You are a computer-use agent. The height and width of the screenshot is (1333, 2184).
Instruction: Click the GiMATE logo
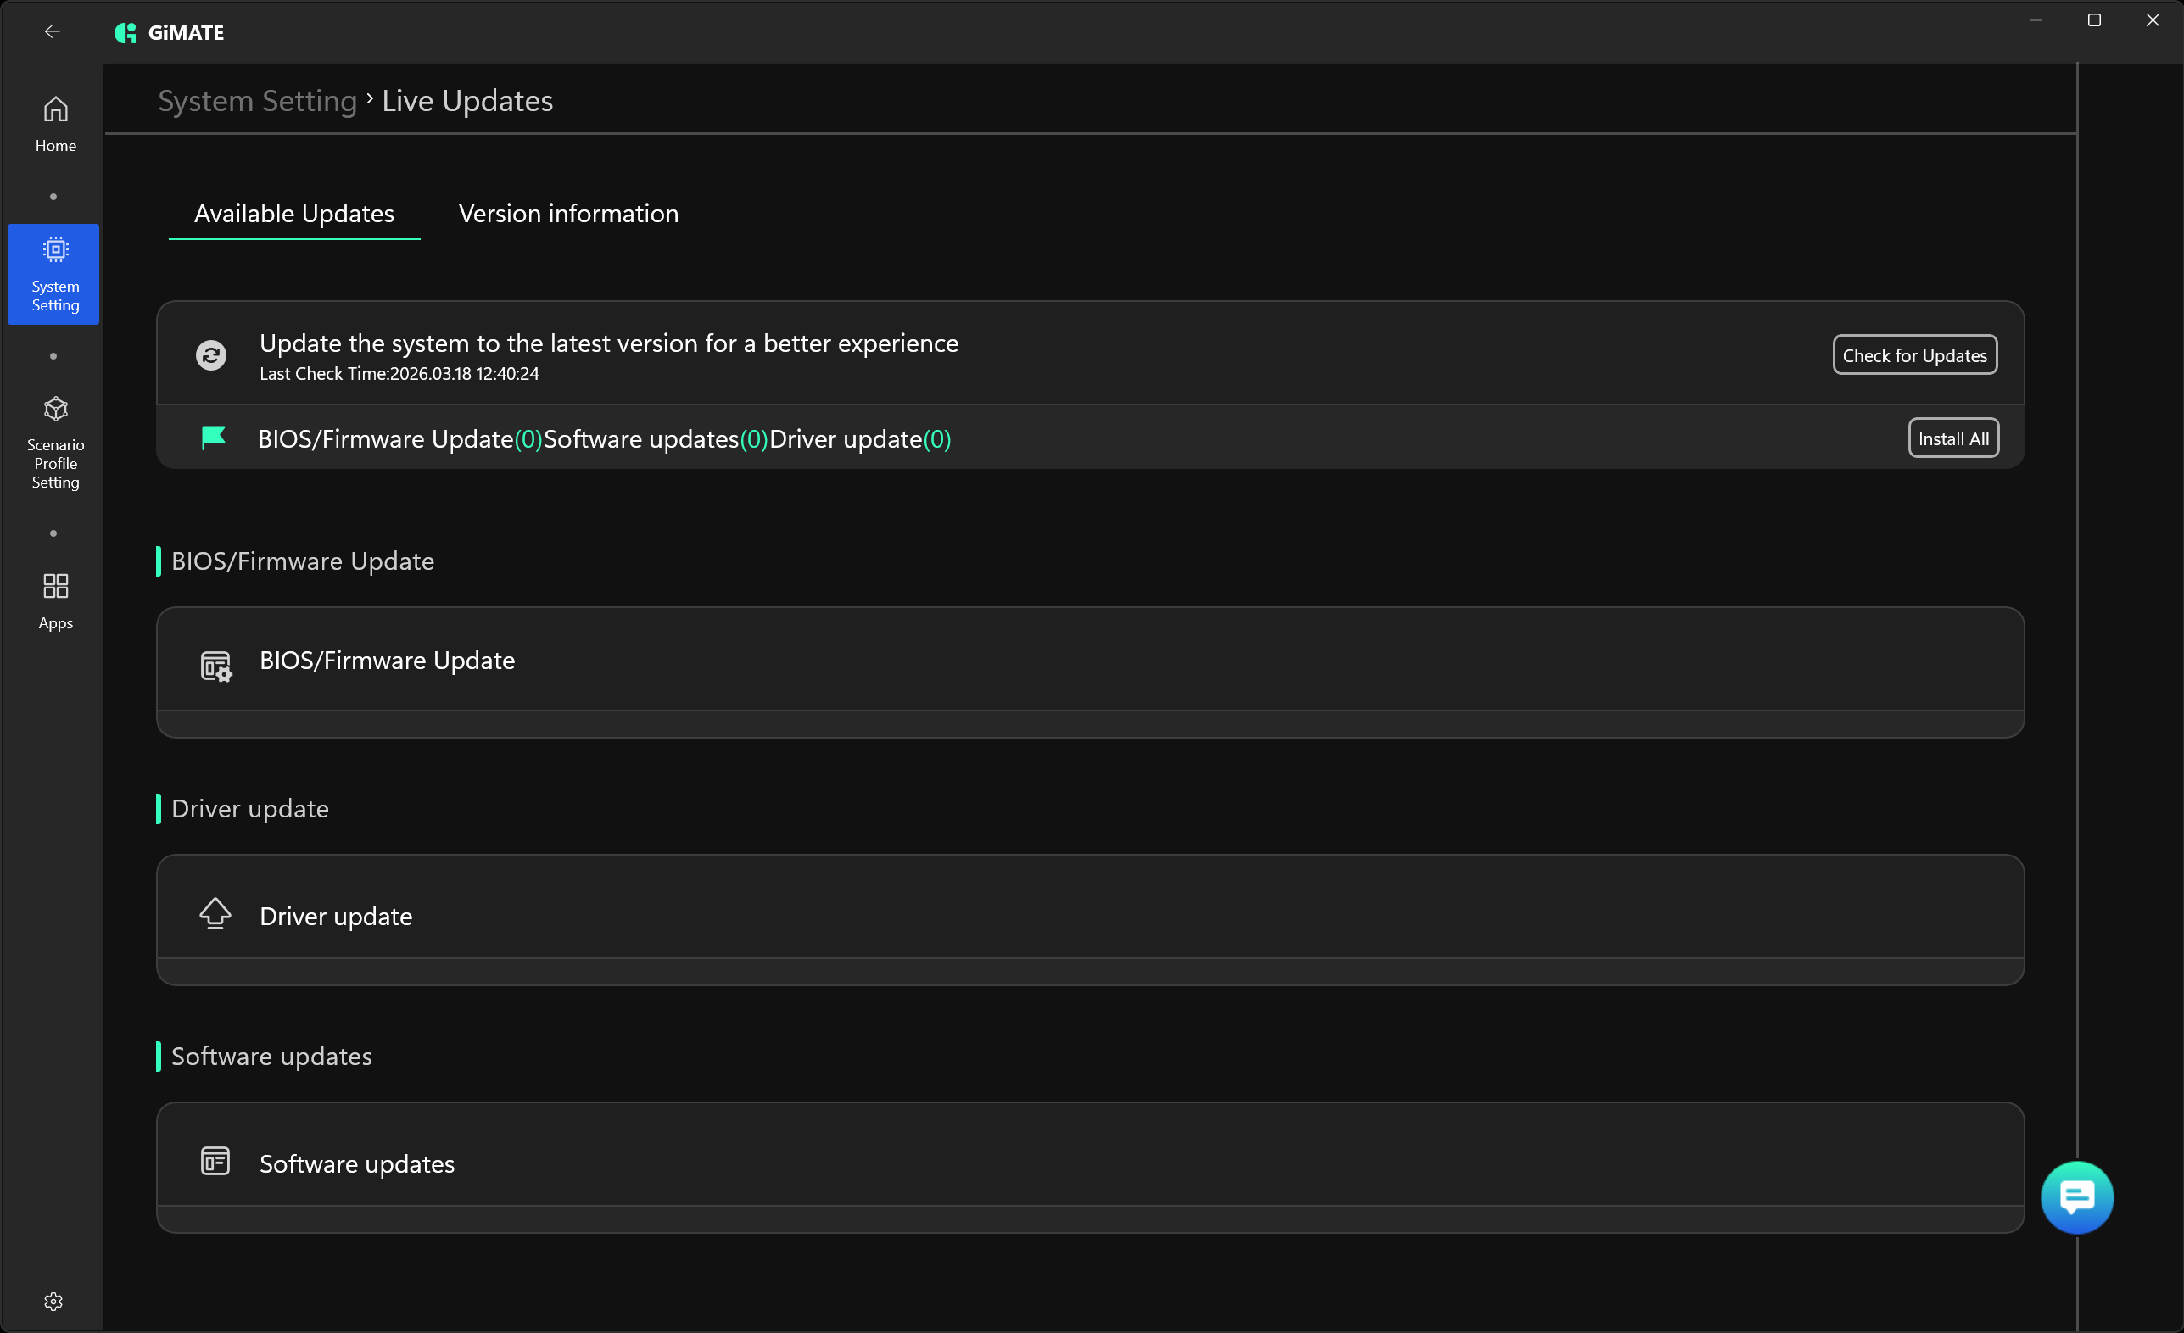point(170,33)
